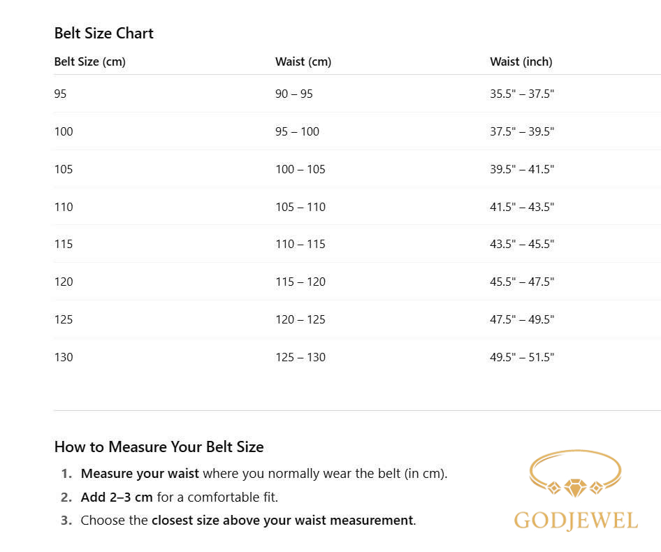Click the bold "Measure your waist" text
Image resolution: width=661 pixels, height=552 pixels.
[x=140, y=473]
